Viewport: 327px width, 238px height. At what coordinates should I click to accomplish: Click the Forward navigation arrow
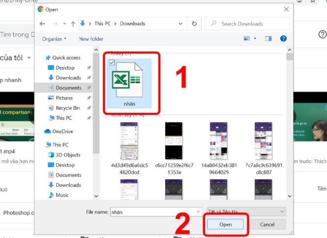click(55, 24)
